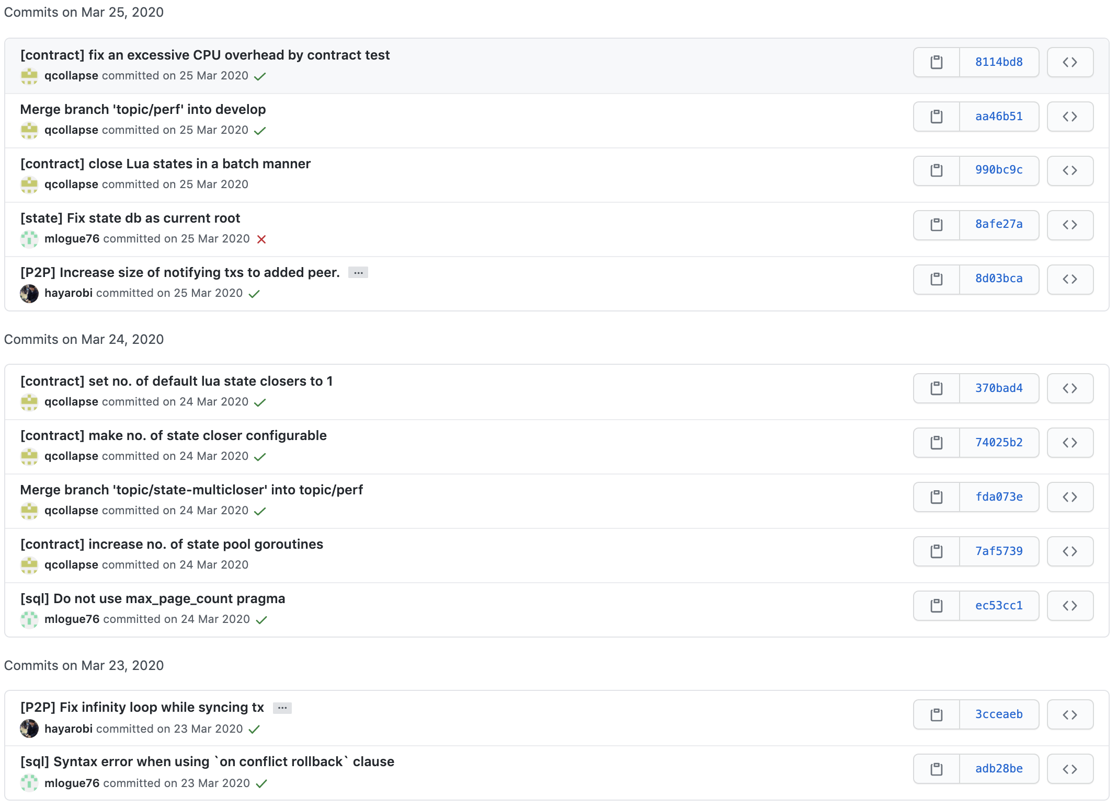The height and width of the screenshot is (809, 1117).
Task: Open Merge branch 'topic/perf' into develop commit
Action: click(x=143, y=109)
